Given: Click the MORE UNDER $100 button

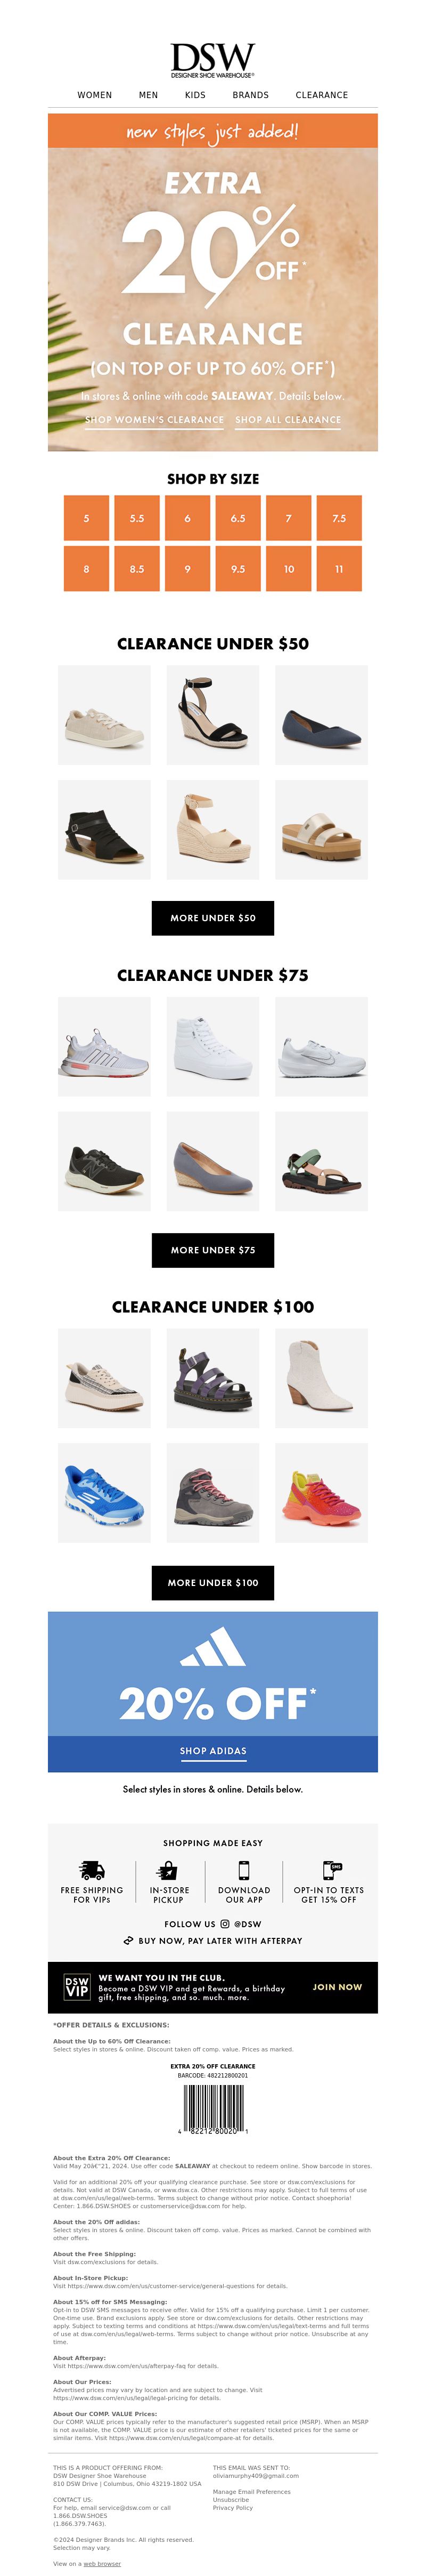Looking at the screenshot, I should (213, 1582).
